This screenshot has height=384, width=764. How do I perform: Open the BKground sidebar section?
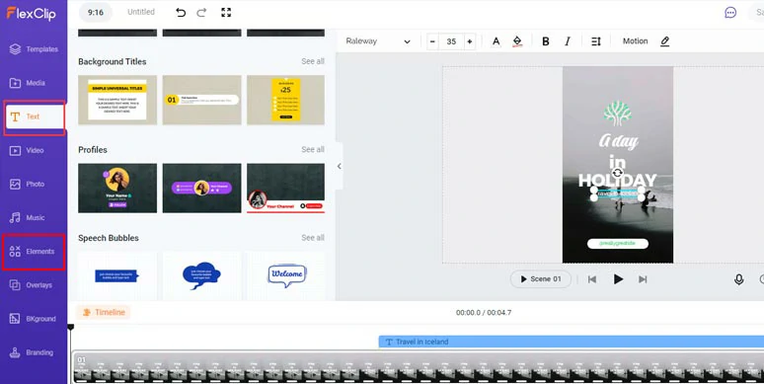(34, 319)
